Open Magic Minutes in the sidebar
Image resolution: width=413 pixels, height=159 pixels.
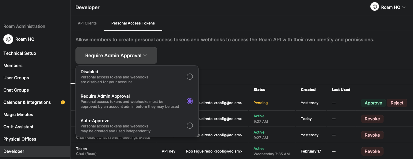click(x=18, y=115)
